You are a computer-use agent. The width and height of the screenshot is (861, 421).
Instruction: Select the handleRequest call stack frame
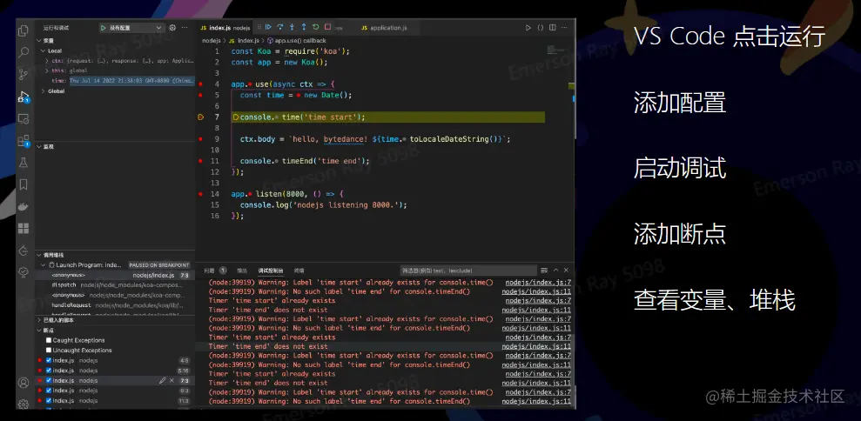tap(115, 305)
